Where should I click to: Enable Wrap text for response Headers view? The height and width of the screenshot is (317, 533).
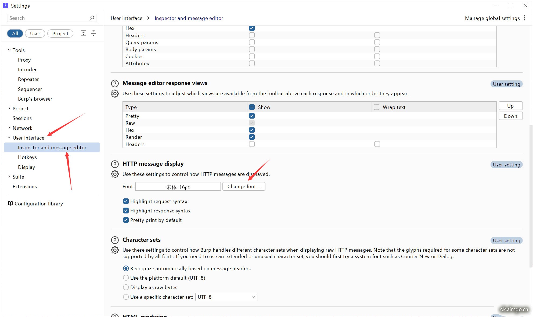[377, 144]
